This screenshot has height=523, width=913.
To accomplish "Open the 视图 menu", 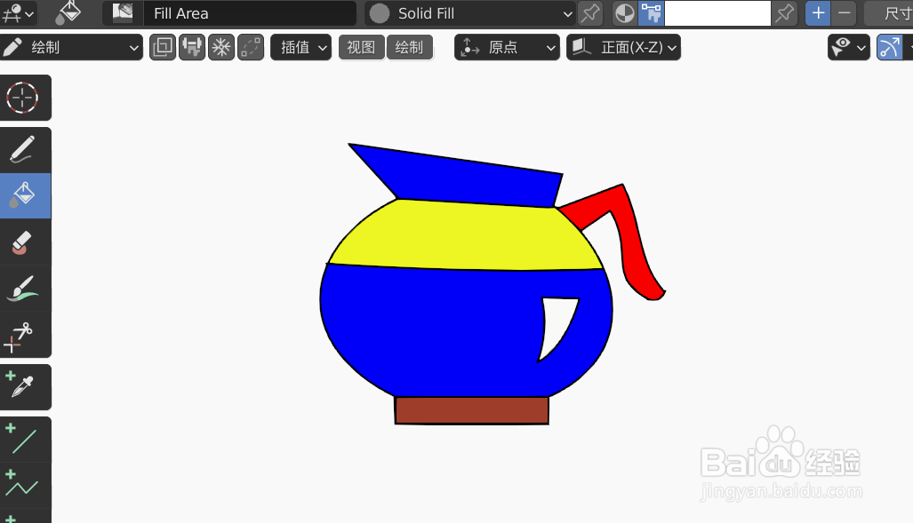I will 361,47.
